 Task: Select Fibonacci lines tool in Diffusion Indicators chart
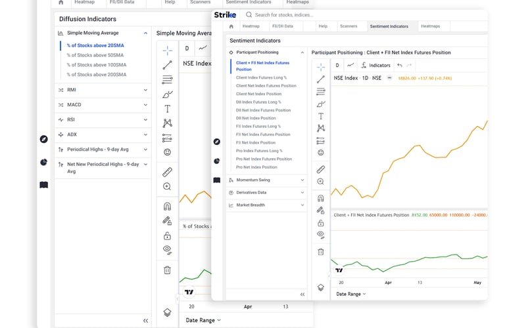[x=168, y=79]
